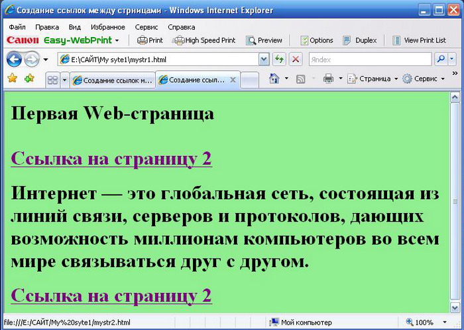Click the Duplex printing button
Viewport: 464px width, 330px height.
[360, 40]
